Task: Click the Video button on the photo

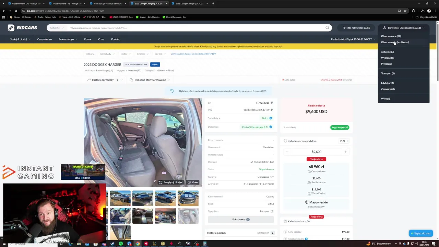Action: (x=193, y=182)
